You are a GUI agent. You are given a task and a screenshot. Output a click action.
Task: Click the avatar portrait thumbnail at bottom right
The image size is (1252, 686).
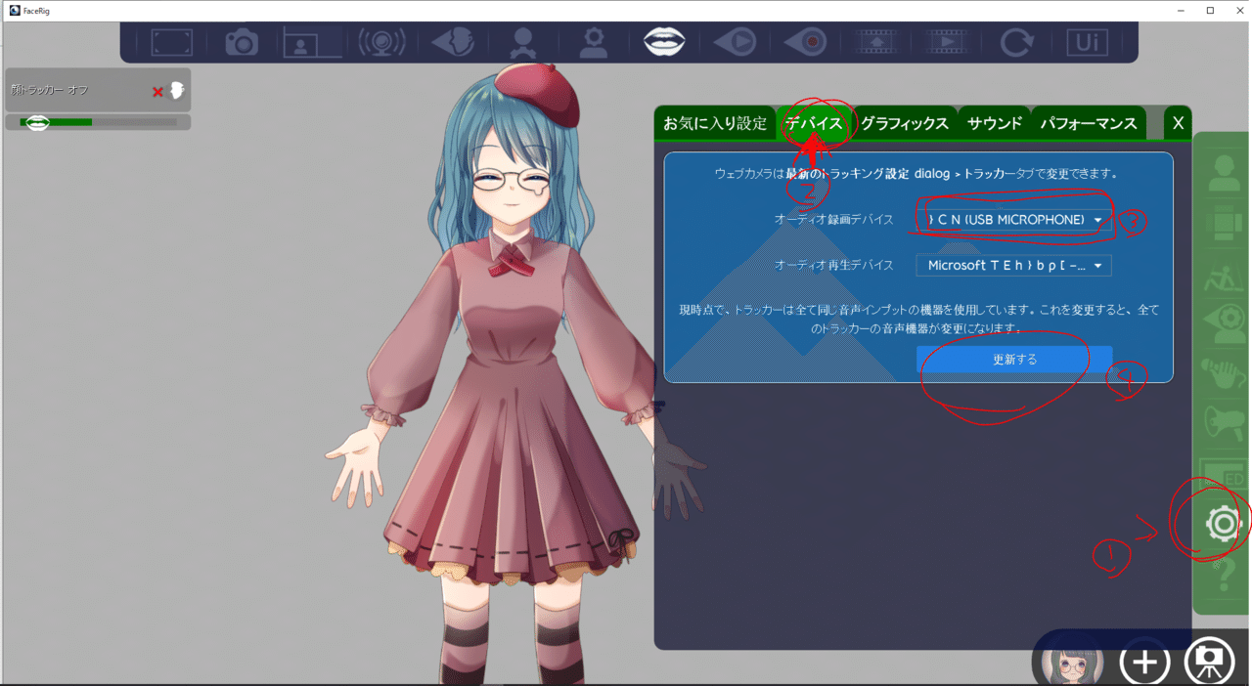[1073, 663]
